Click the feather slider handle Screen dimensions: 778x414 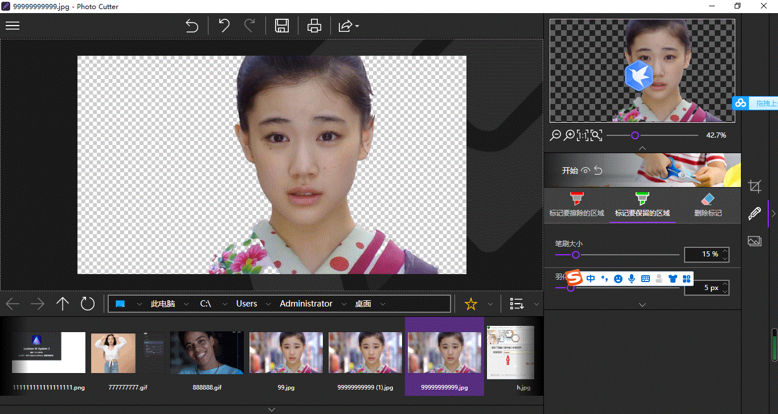(570, 288)
